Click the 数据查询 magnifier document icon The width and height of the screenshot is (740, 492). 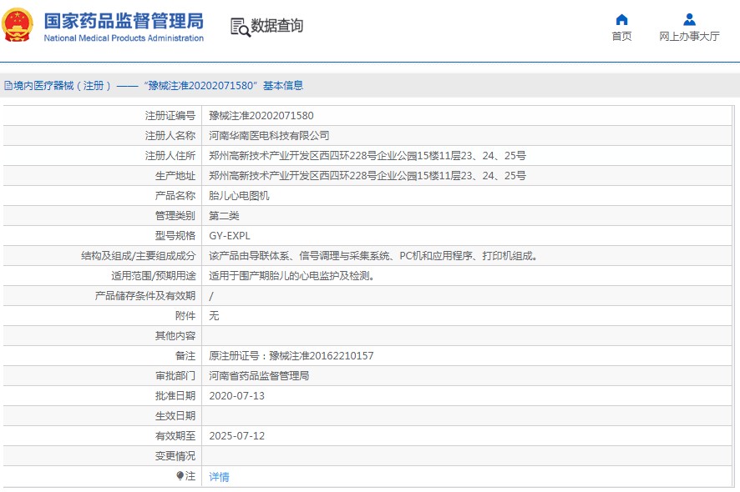click(240, 27)
